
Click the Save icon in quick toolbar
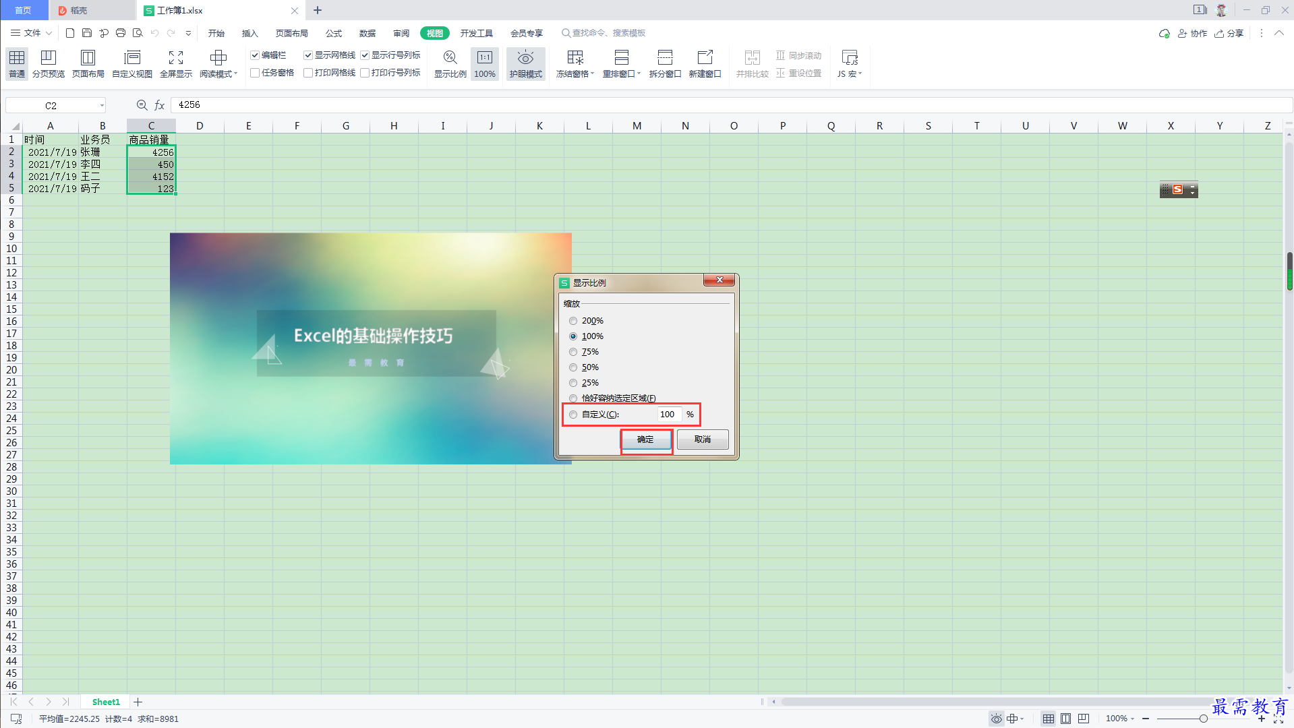87,33
